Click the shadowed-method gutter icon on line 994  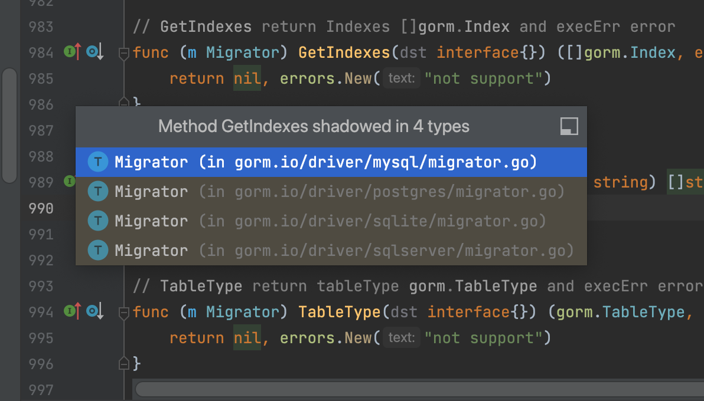tap(94, 311)
